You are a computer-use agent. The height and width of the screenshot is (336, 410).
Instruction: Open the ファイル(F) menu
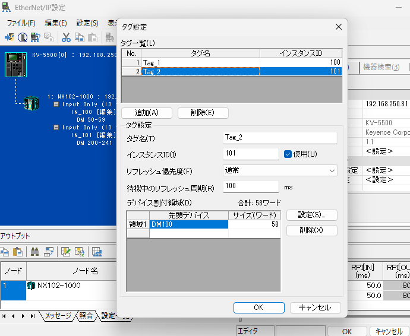click(x=21, y=23)
